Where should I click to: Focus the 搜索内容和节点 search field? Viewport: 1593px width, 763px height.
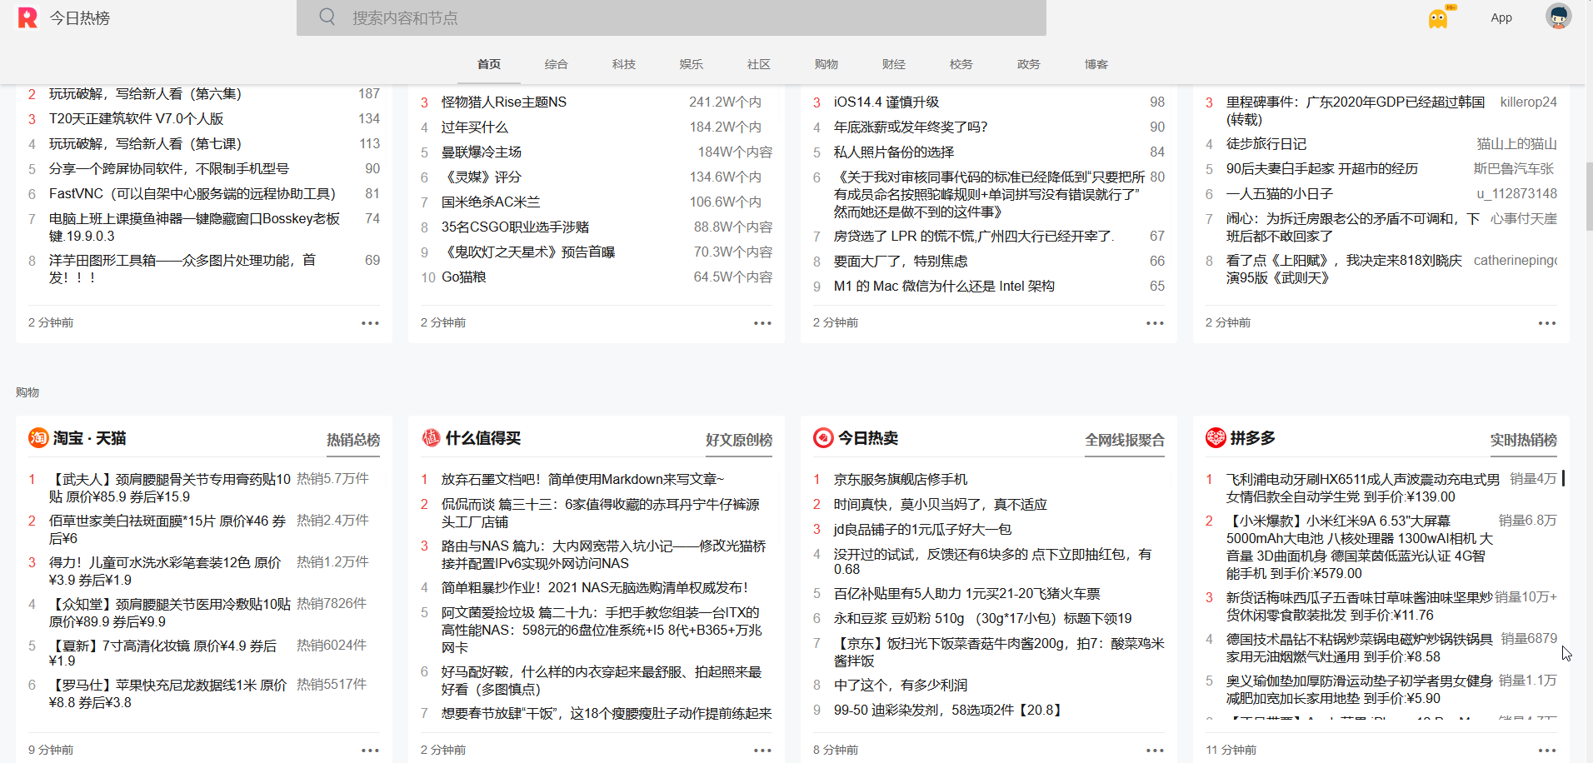click(672, 17)
